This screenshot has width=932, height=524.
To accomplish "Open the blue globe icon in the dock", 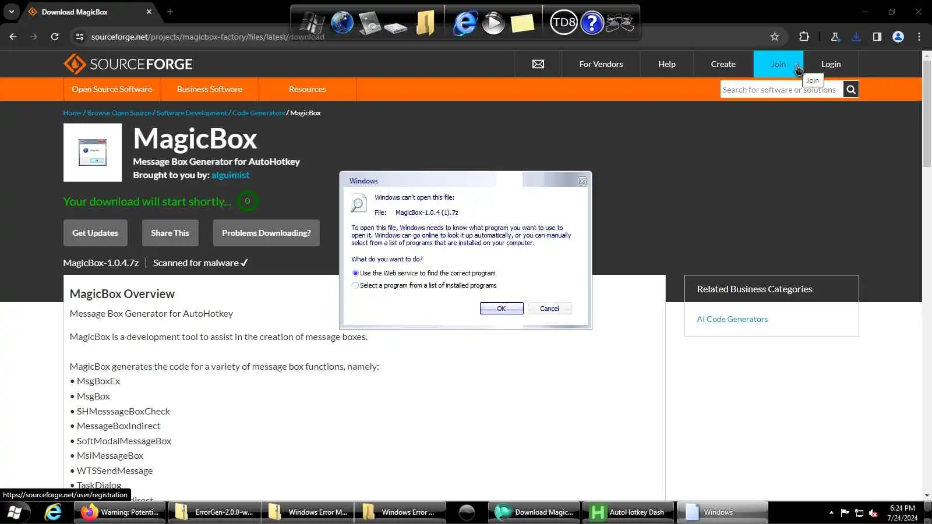I will point(342,23).
